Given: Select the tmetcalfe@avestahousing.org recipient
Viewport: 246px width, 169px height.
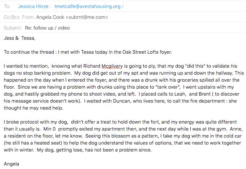Looking at the screenshot, I should coord(87,6).
